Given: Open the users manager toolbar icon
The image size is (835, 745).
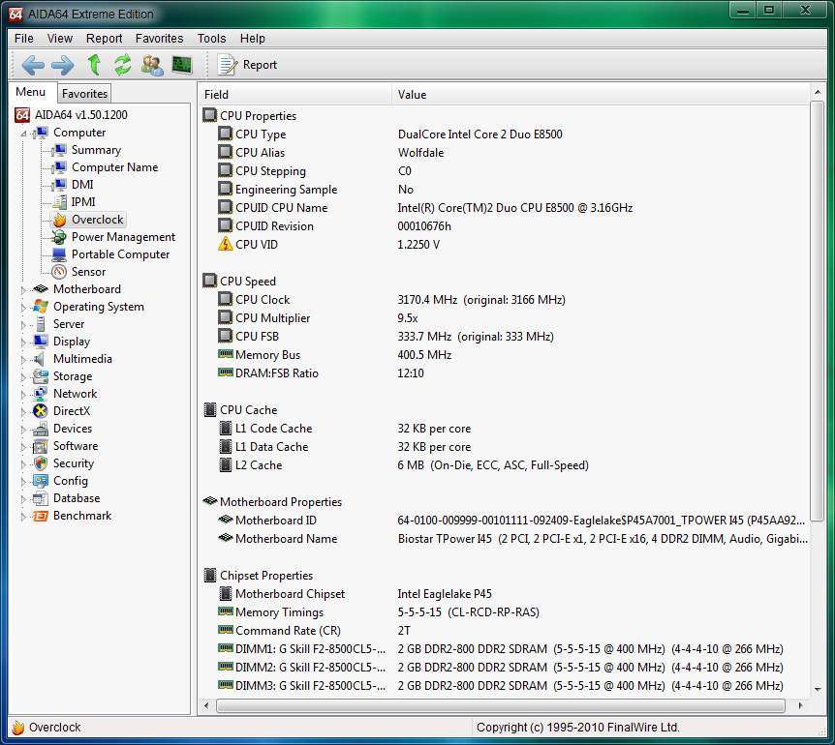Looking at the screenshot, I should [x=152, y=65].
